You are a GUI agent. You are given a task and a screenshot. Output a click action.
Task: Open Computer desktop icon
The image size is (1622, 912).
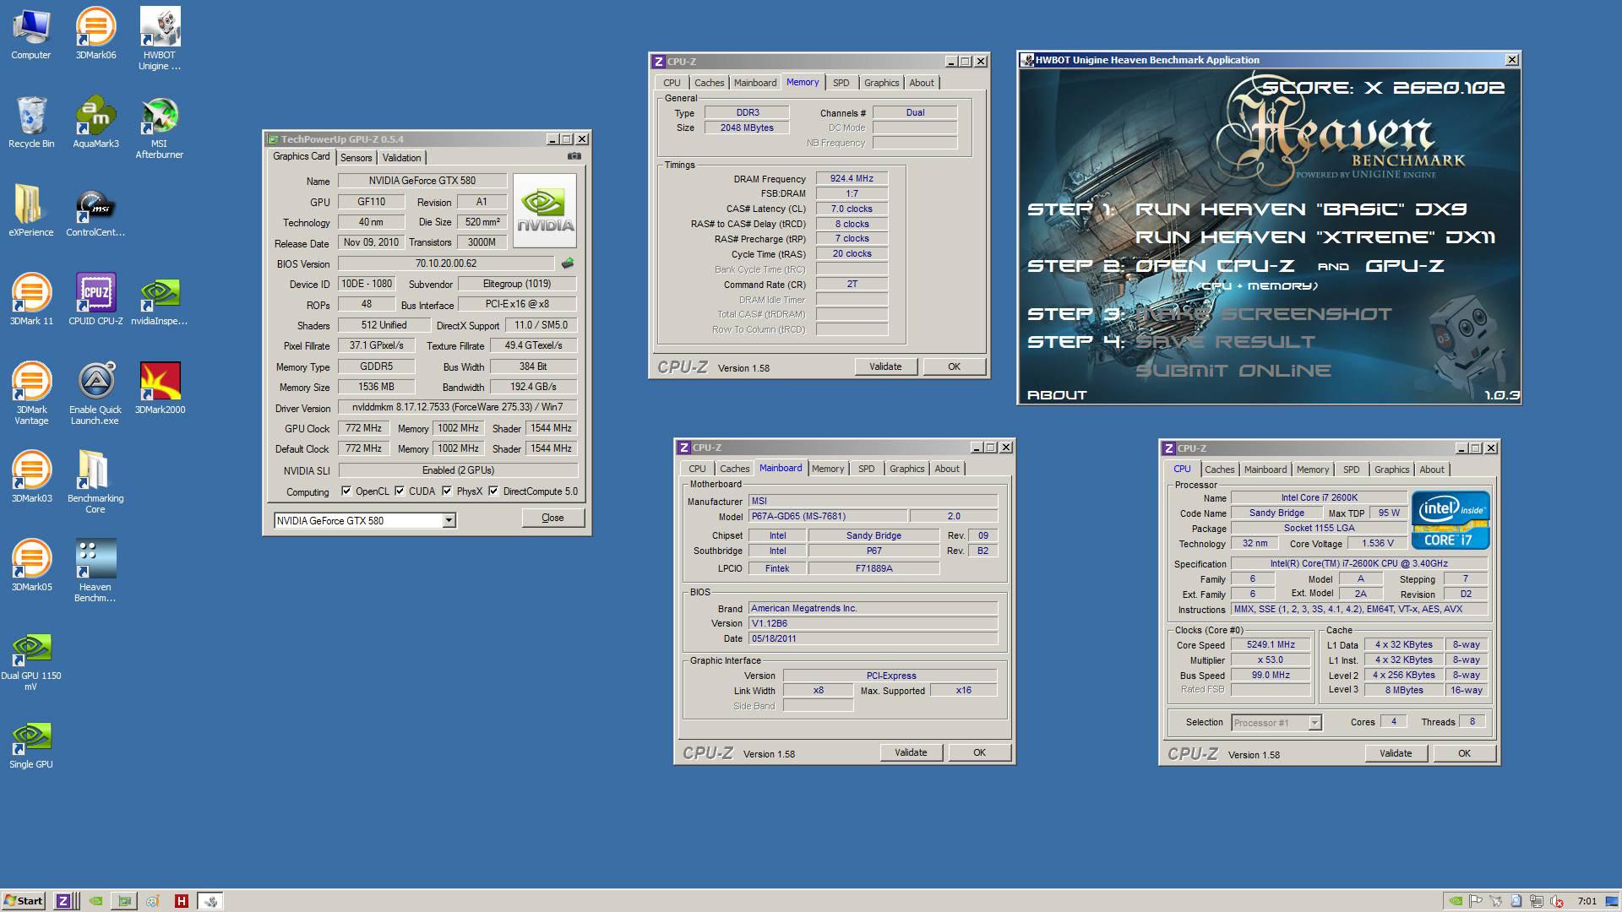pyautogui.click(x=31, y=34)
